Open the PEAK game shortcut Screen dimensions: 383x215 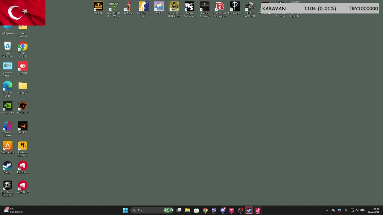coord(159,8)
